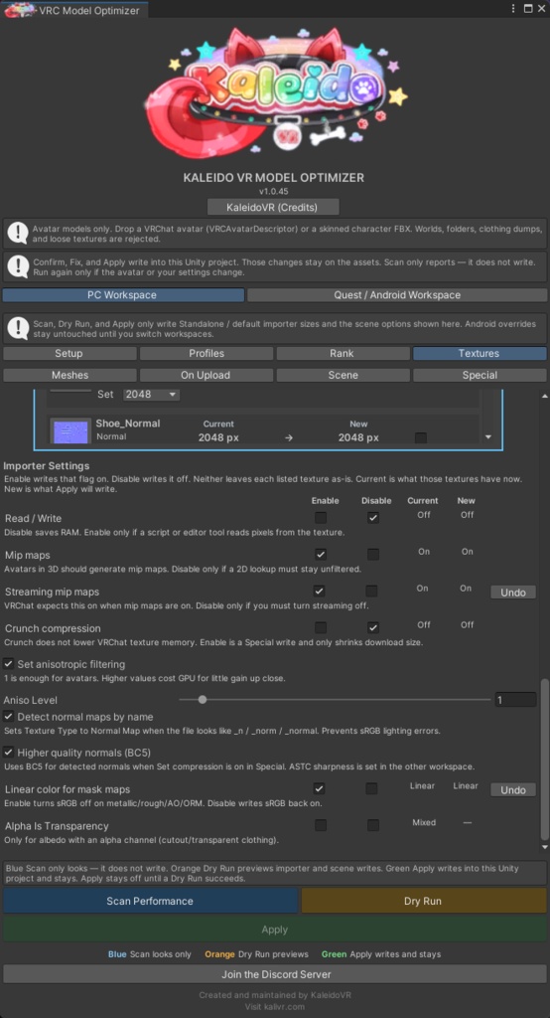Open KaleidoVR (Credits)
This screenshot has width=550, height=1018.
(x=273, y=207)
